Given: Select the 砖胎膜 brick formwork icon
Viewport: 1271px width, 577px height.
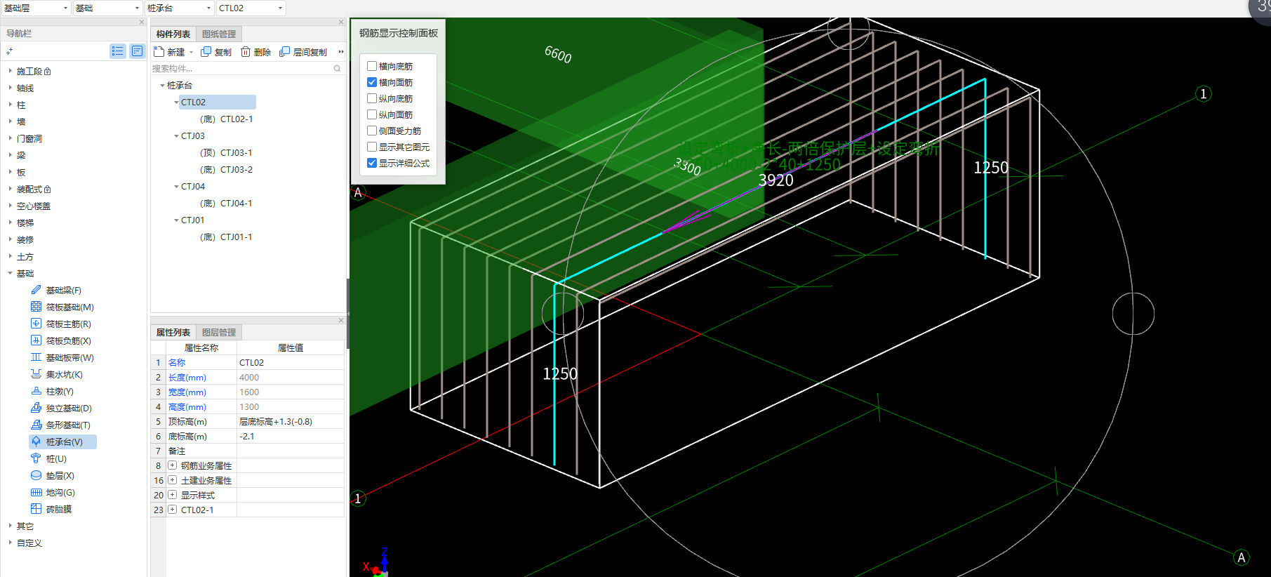Looking at the screenshot, I should click(36, 509).
